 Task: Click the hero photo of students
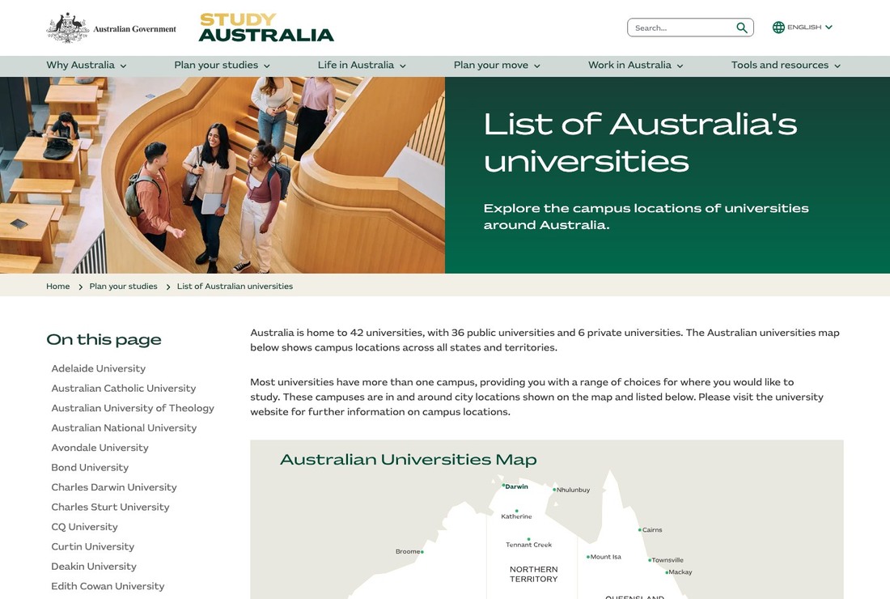click(x=222, y=175)
